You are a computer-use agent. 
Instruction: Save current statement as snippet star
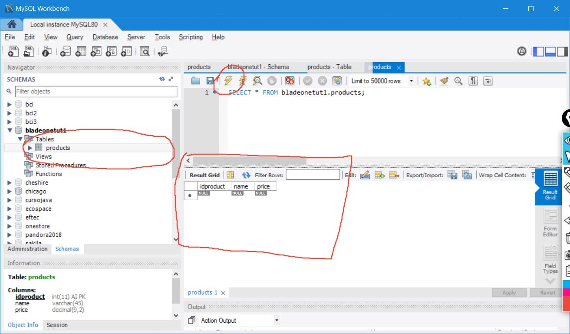[426, 81]
